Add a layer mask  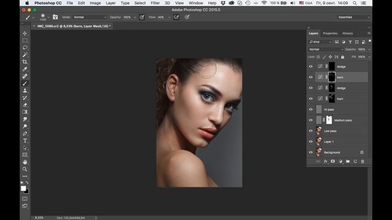333,161
